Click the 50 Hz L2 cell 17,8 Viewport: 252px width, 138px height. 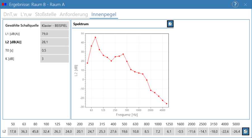(13, 131)
